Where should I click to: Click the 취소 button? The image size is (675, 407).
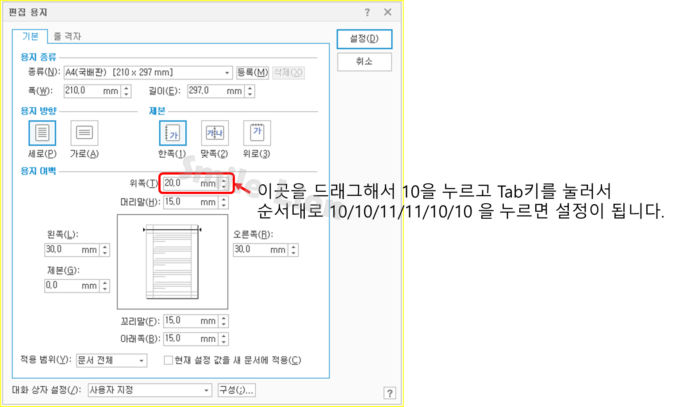click(x=364, y=62)
